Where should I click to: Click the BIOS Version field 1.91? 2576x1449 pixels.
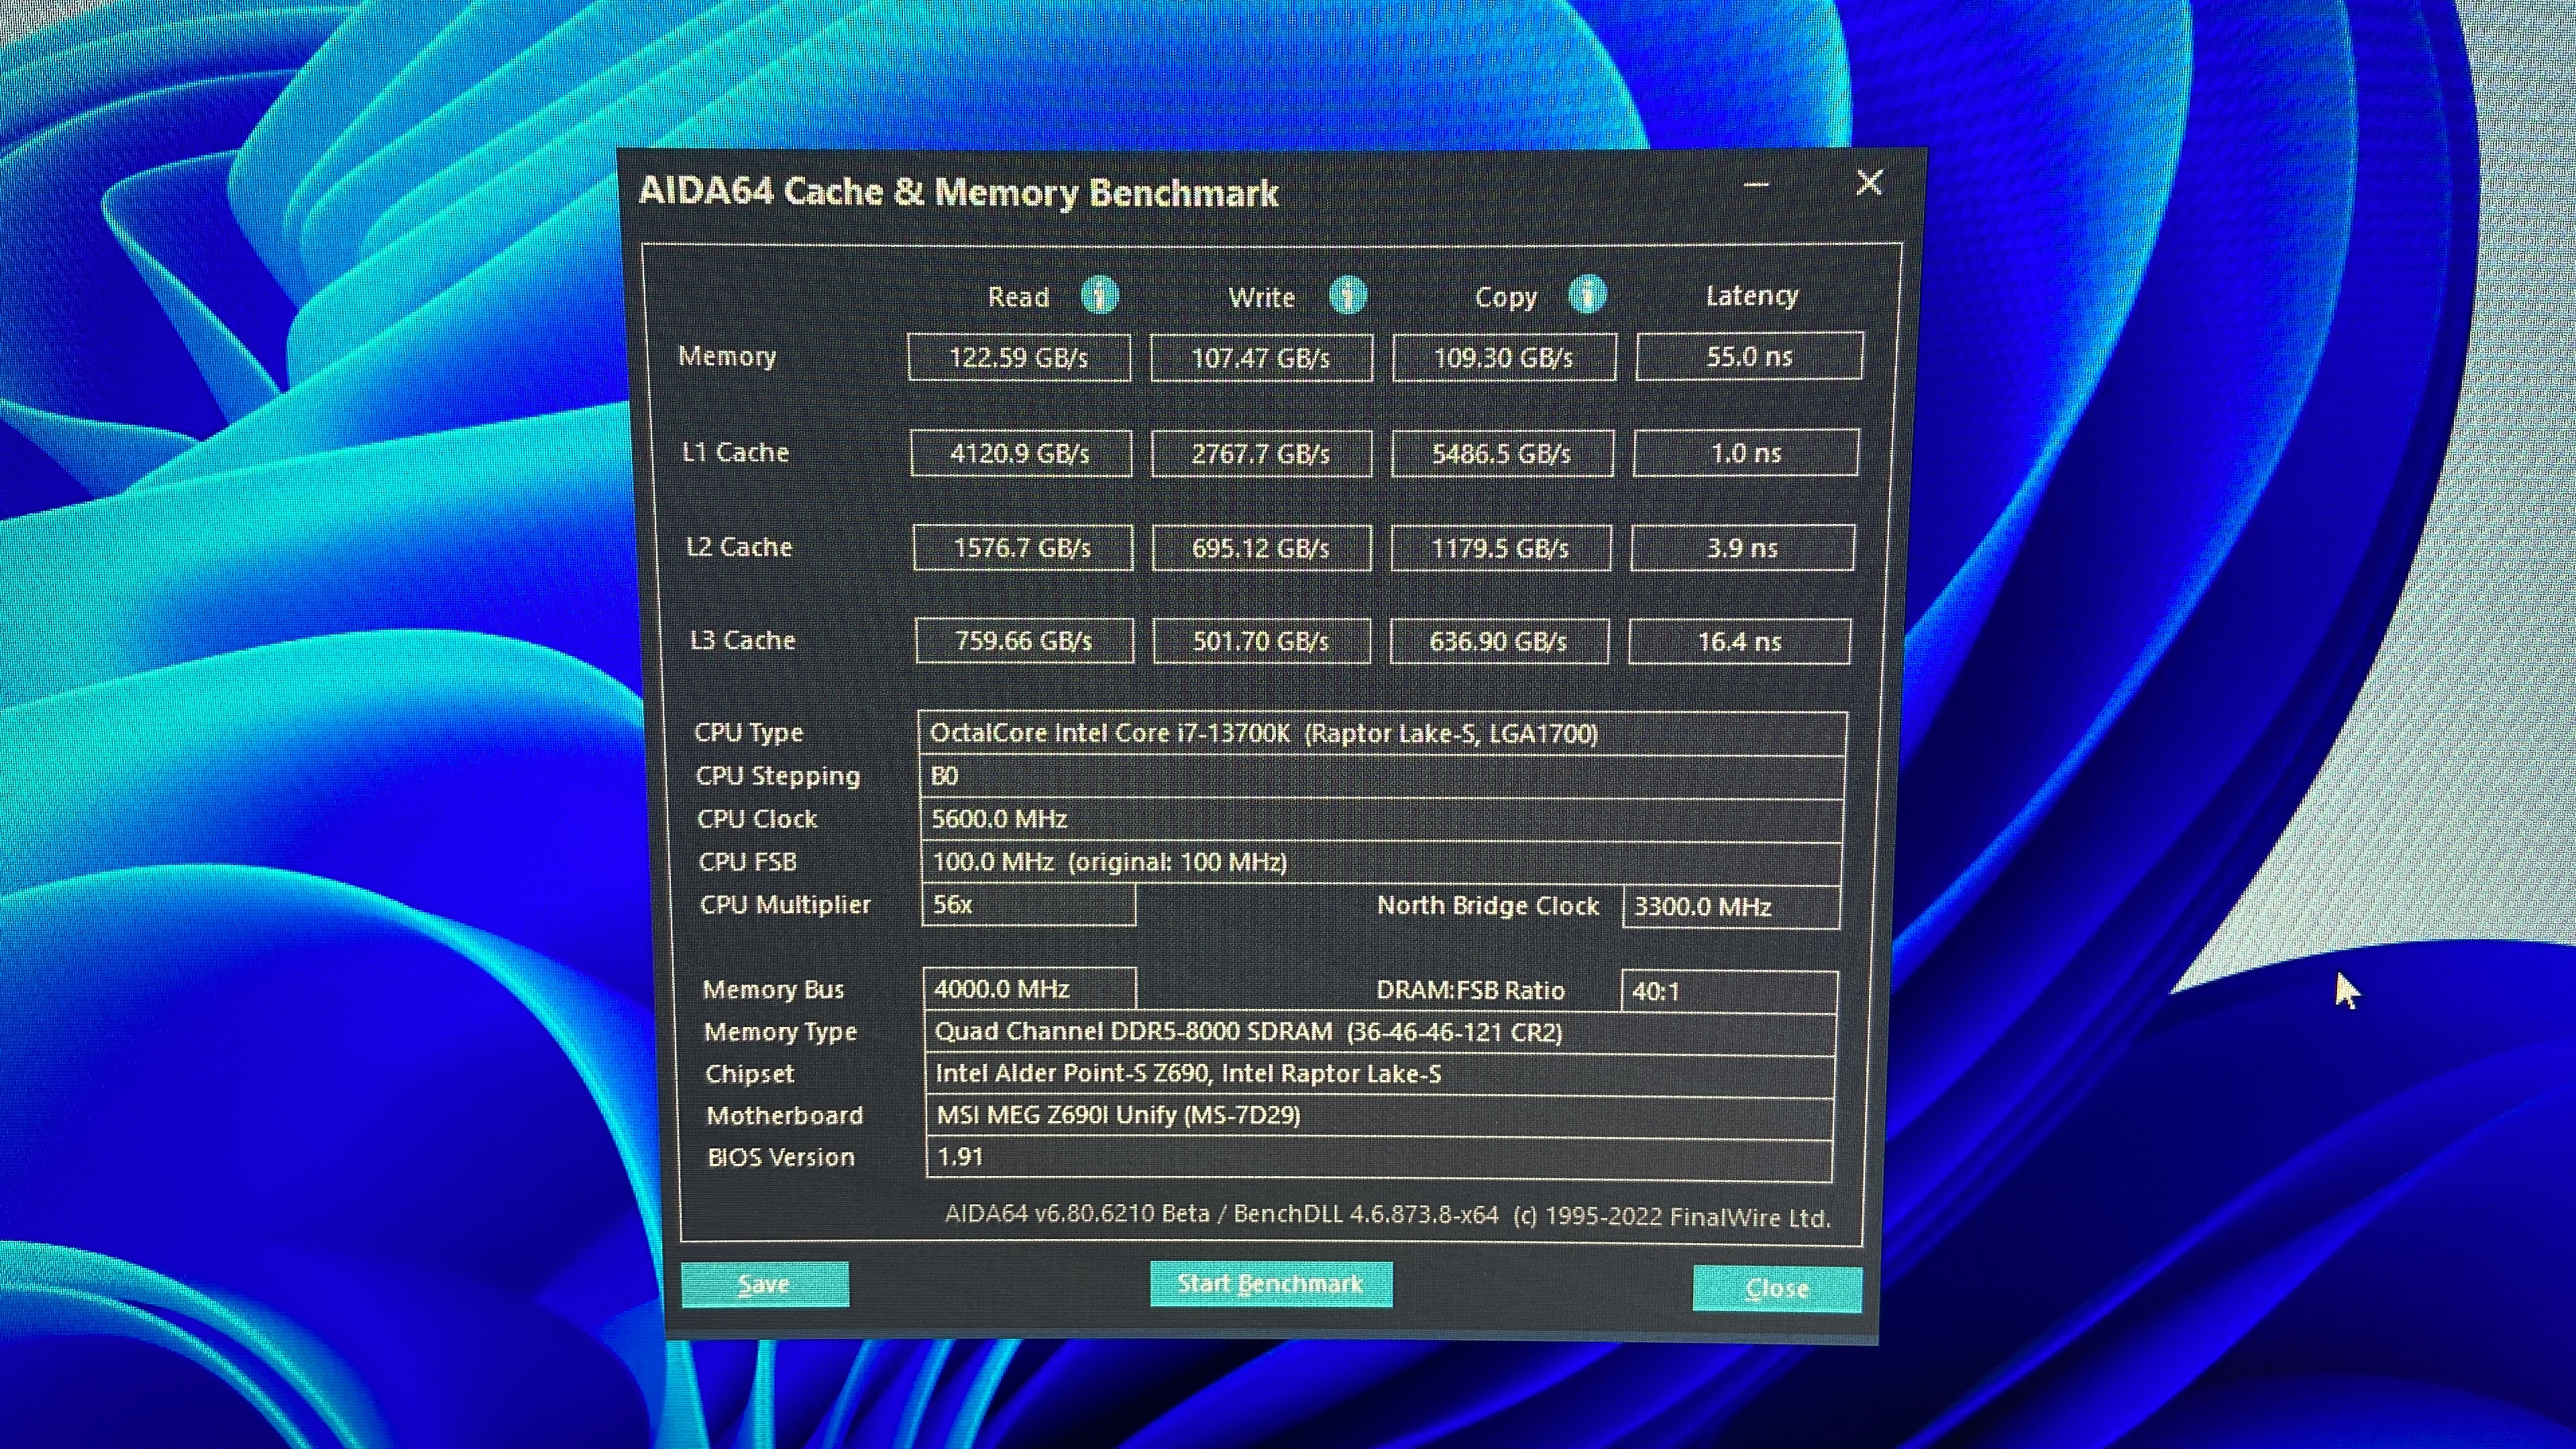point(1380,1159)
